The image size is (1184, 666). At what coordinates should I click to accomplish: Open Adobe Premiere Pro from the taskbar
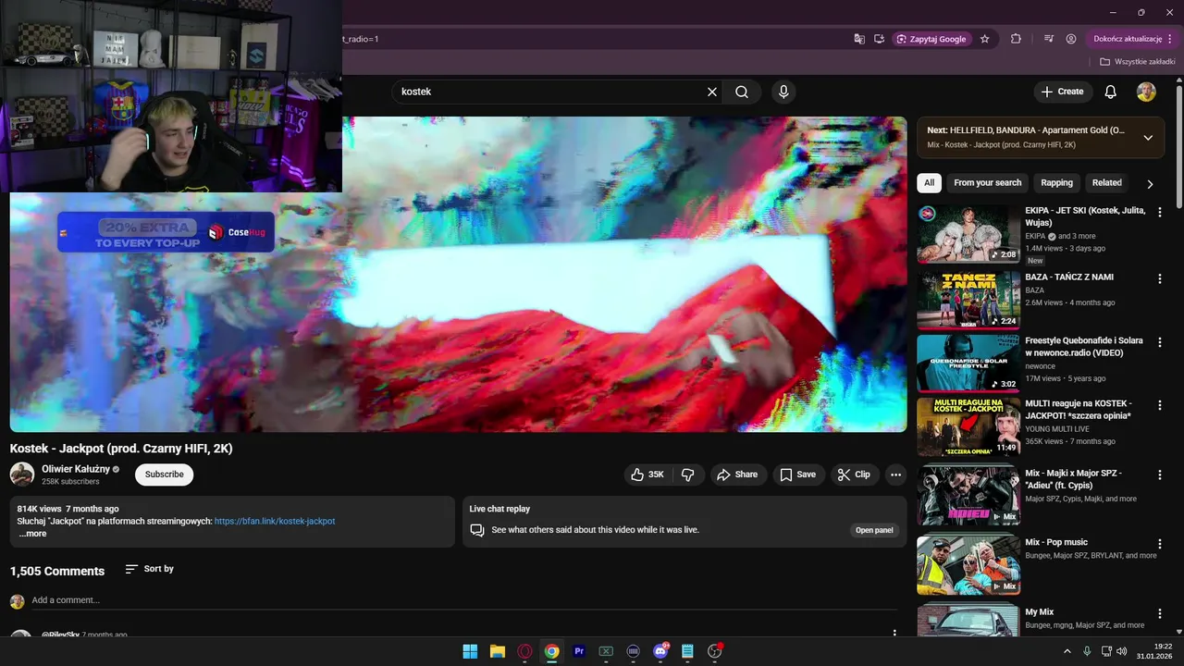pos(579,651)
